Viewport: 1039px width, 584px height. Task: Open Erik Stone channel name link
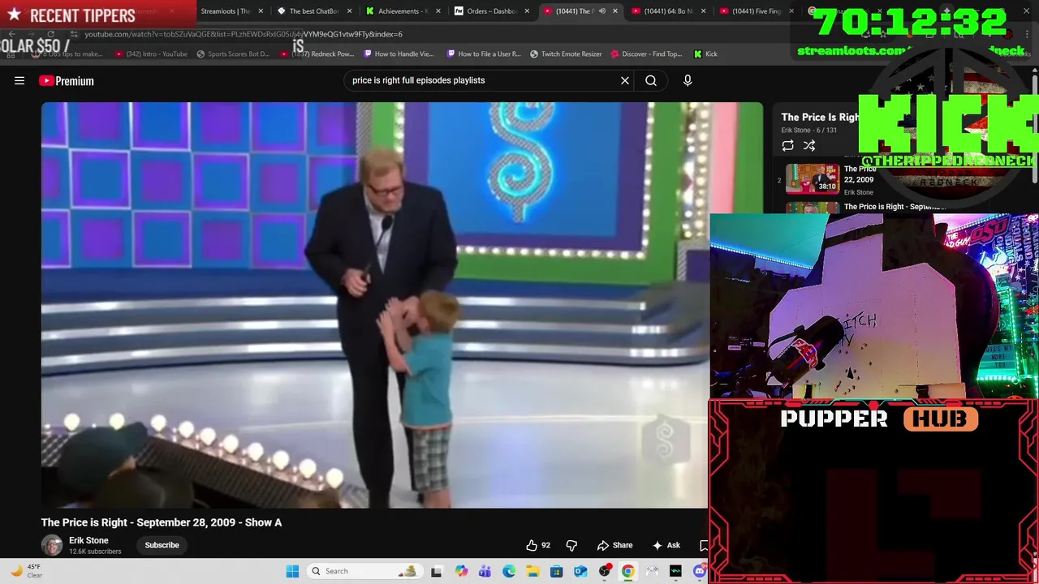click(88, 540)
